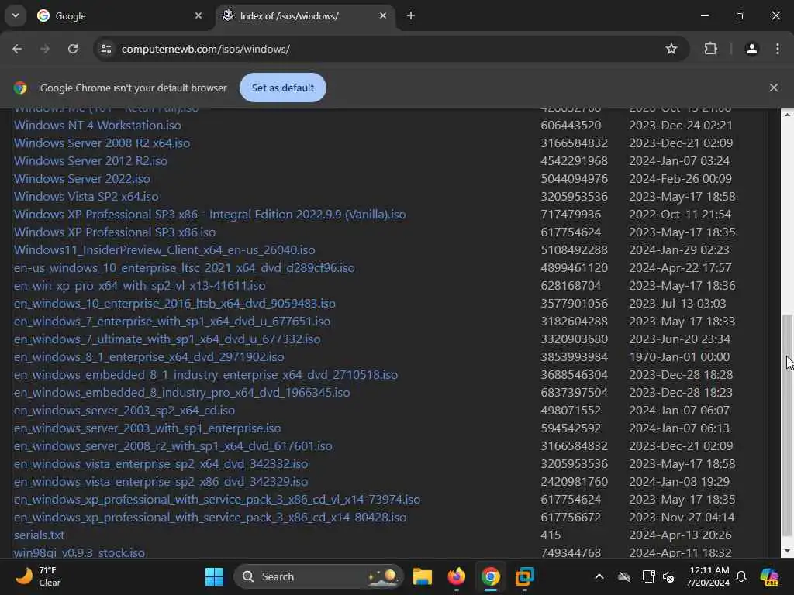Open en_windows_8_1_enterprise_x64 iso link
Screen dimensions: 794x595
coord(149,356)
